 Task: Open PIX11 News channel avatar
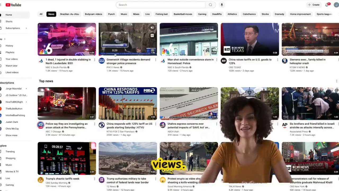pos(101,61)
